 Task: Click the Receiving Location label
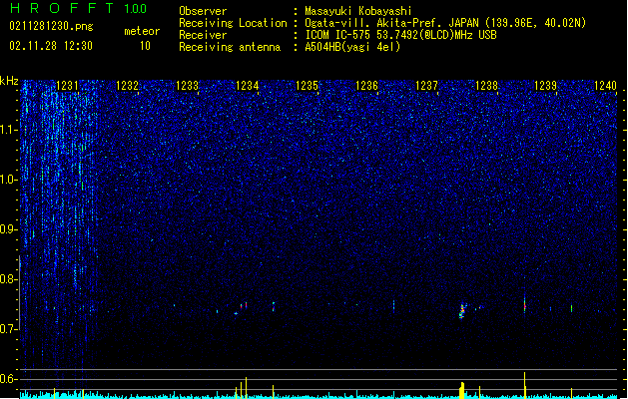point(233,23)
